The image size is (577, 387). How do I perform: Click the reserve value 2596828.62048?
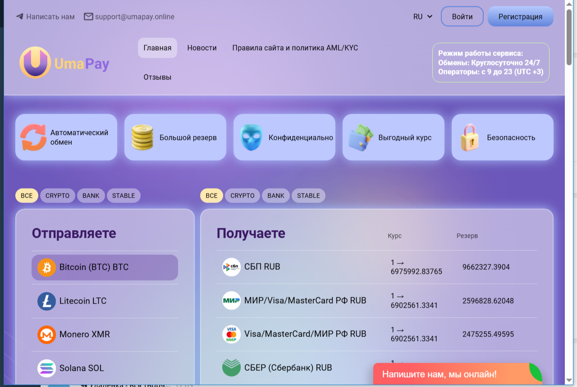pos(488,300)
